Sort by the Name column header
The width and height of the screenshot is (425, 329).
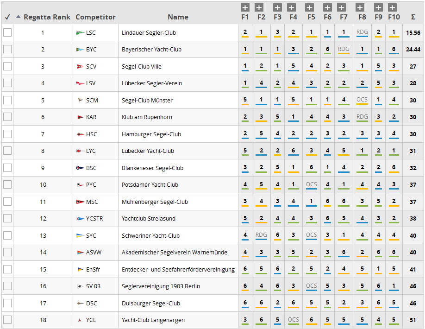pos(178,17)
